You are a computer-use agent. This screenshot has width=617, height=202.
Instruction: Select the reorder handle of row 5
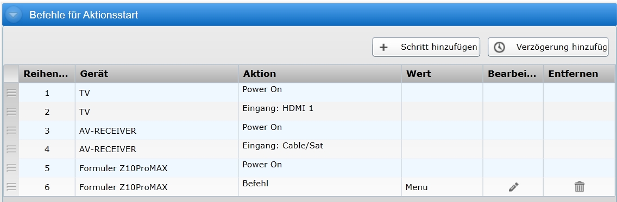pyautogui.click(x=11, y=168)
